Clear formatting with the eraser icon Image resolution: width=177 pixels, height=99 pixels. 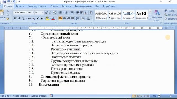click(55, 13)
